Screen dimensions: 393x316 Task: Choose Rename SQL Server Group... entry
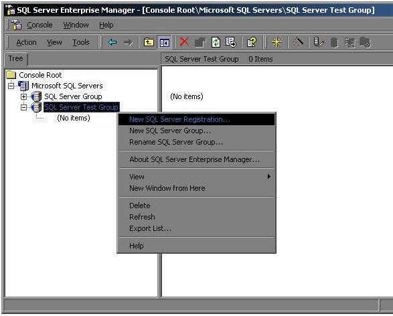tap(197, 143)
